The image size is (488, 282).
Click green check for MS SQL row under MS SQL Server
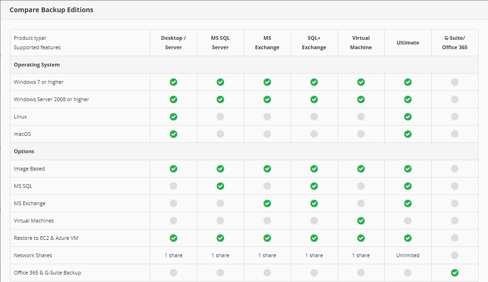click(x=220, y=186)
